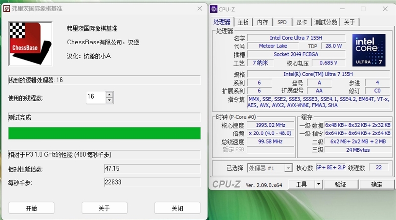
Task: Click the stepping value 4
Action: click(x=377, y=83)
